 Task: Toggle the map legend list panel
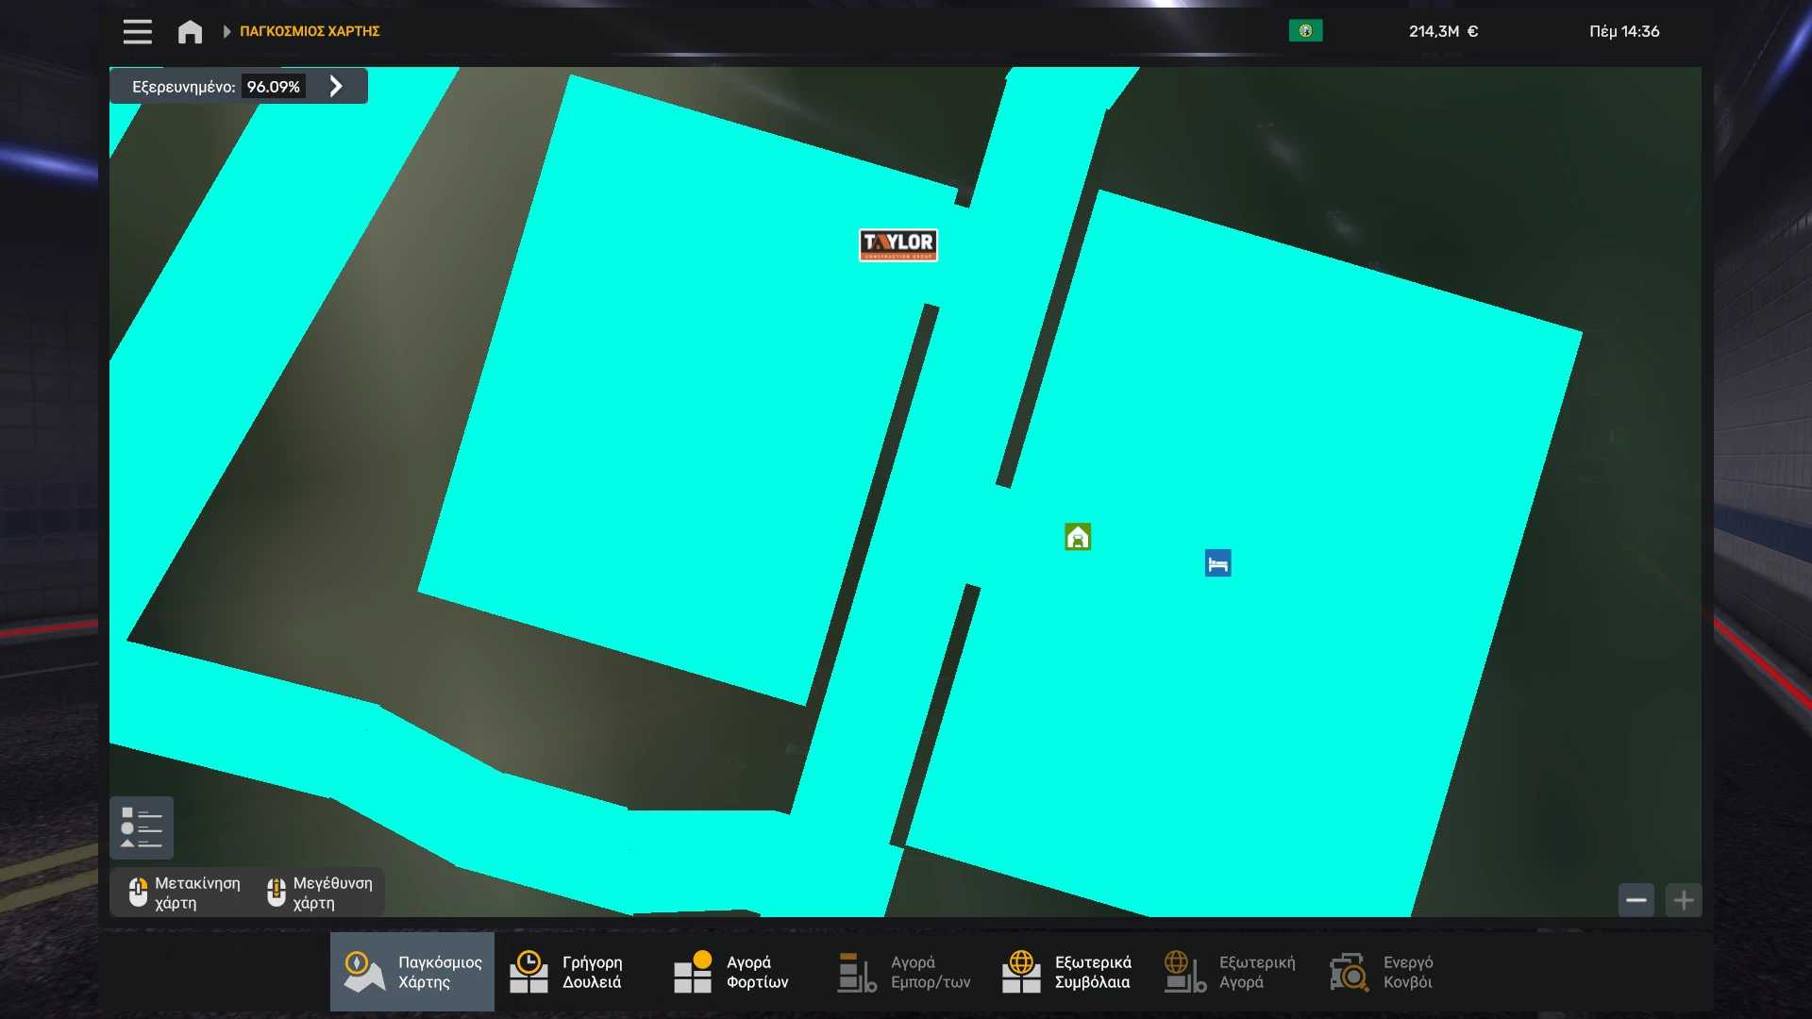point(142,827)
